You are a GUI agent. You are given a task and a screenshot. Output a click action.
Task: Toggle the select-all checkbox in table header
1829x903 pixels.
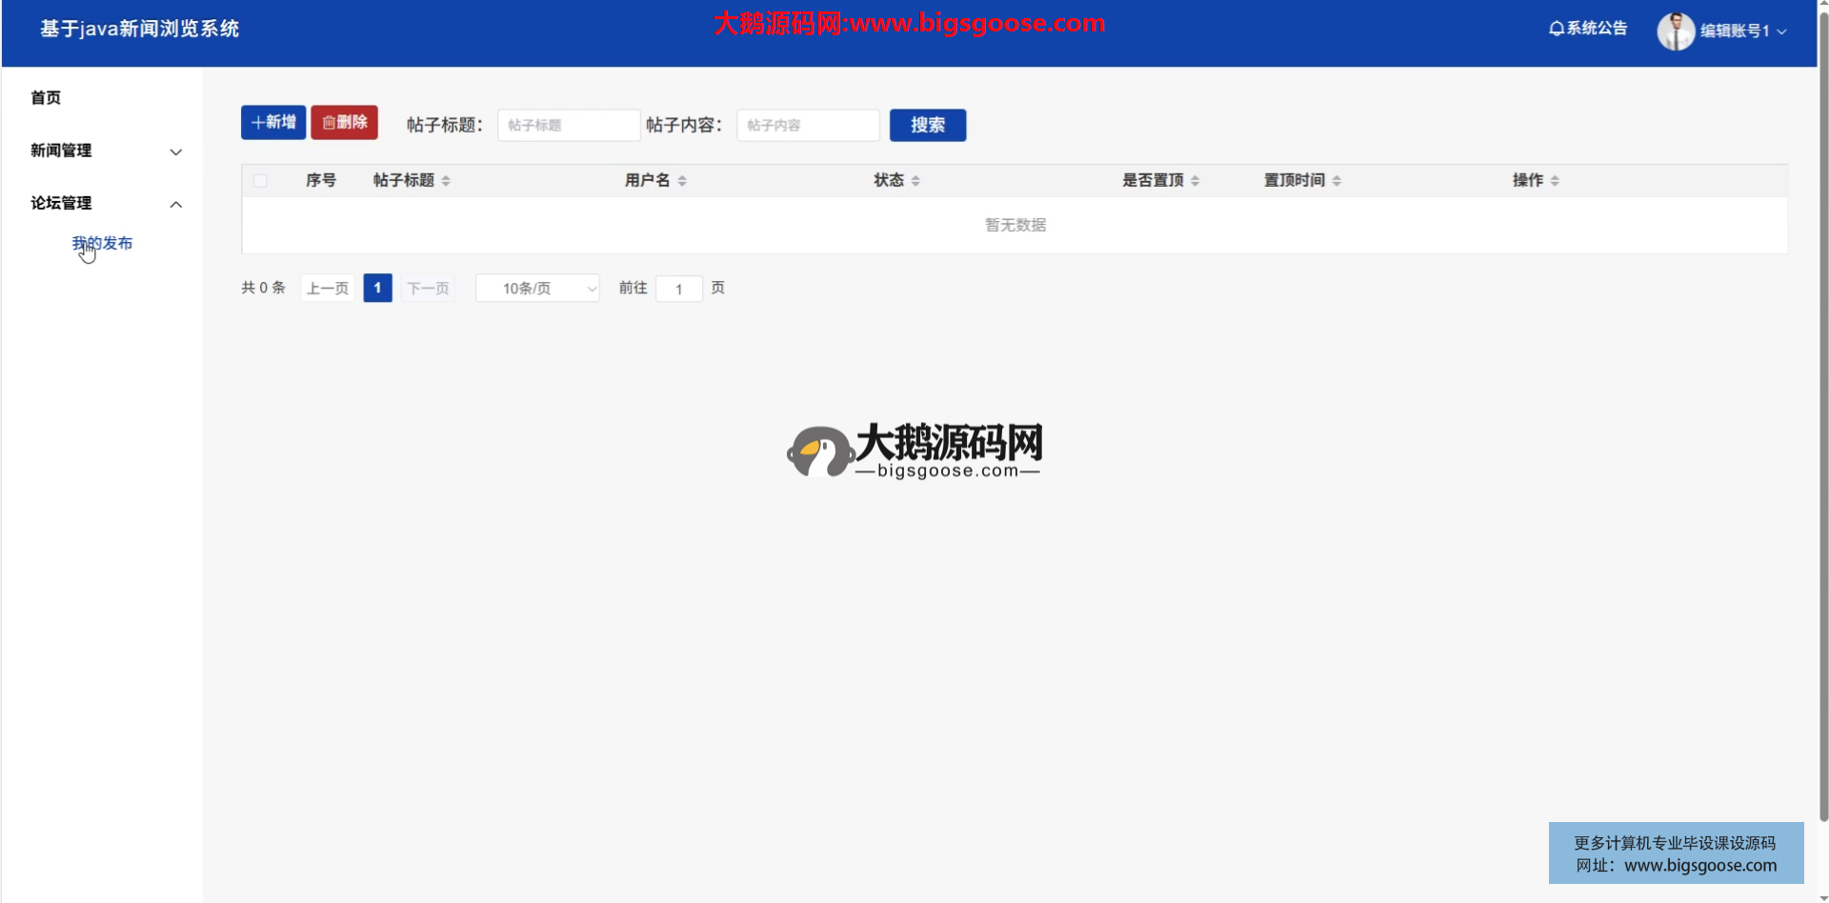260,181
